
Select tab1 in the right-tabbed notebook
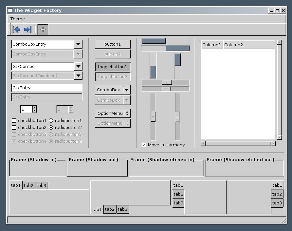[x=278, y=185]
